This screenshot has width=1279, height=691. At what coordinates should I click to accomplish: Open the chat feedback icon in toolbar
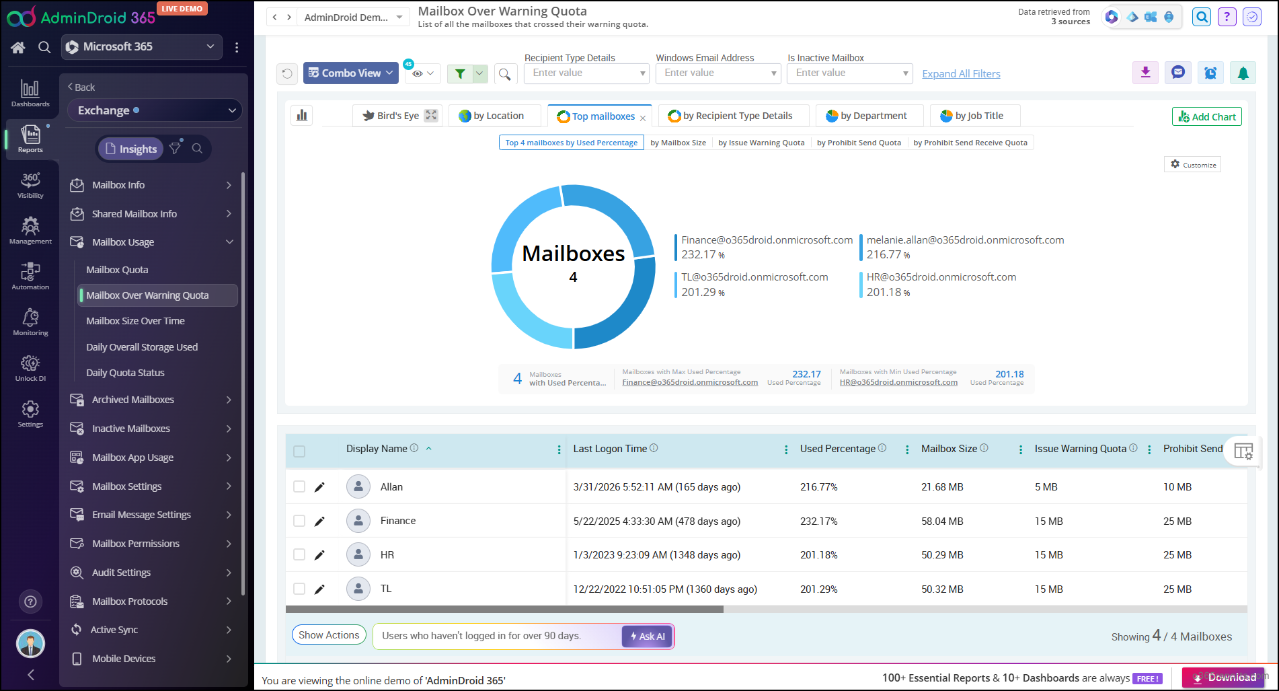click(1178, 73)
